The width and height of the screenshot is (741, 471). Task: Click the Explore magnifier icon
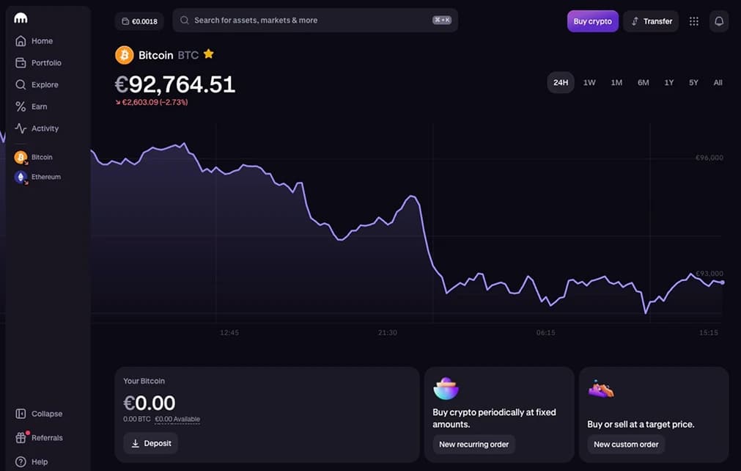point(21,84)
